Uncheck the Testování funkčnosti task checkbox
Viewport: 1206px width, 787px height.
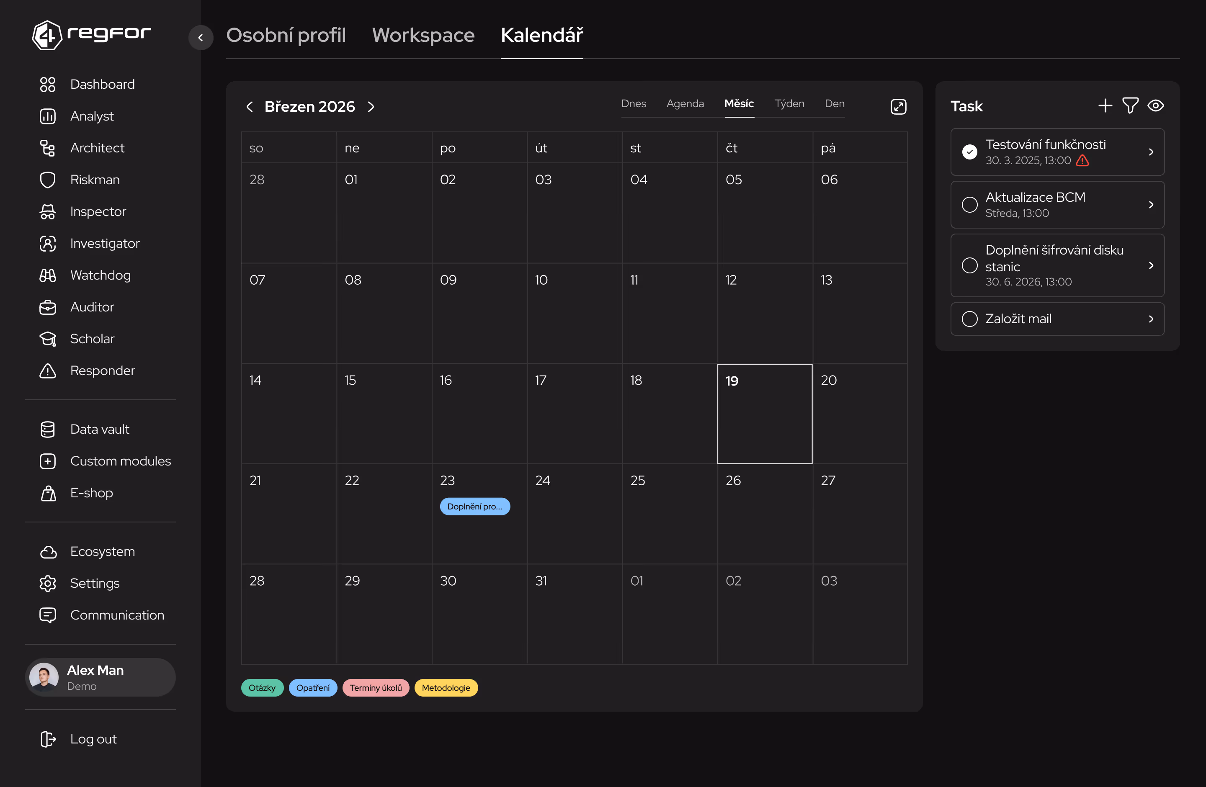[x=969, y=152]
